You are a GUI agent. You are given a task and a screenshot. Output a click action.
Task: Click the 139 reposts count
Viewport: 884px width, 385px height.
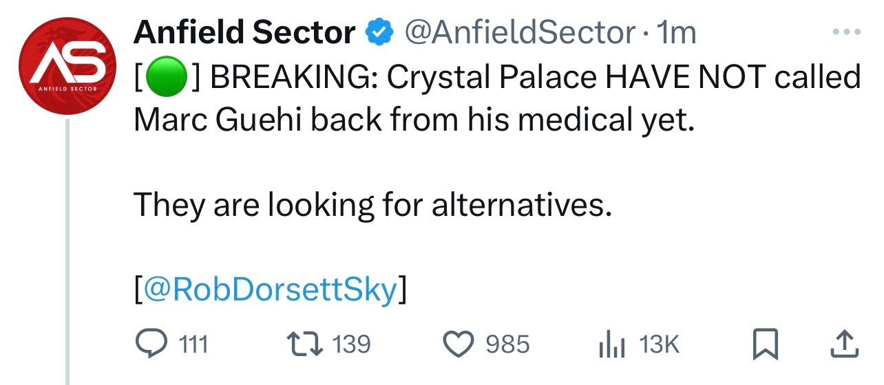[x=352, y=344]
